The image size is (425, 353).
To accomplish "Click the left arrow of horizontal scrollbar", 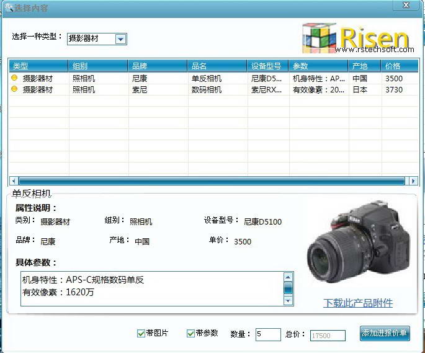I will (14, 181).
